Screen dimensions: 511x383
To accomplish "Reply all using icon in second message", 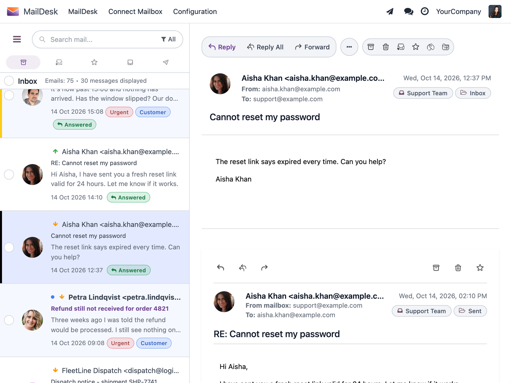I will coord(243,268).
